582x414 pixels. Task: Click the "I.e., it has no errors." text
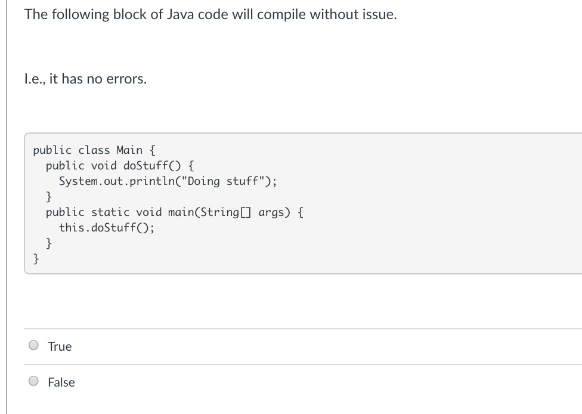pyautogui.click(x=85, y=79)
